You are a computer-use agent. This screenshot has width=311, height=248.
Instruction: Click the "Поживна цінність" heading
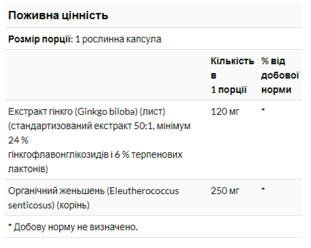click(58, 15)
